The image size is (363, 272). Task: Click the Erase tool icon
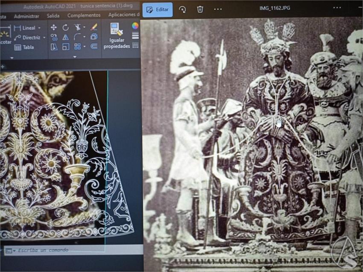click(x=94, y=27)
